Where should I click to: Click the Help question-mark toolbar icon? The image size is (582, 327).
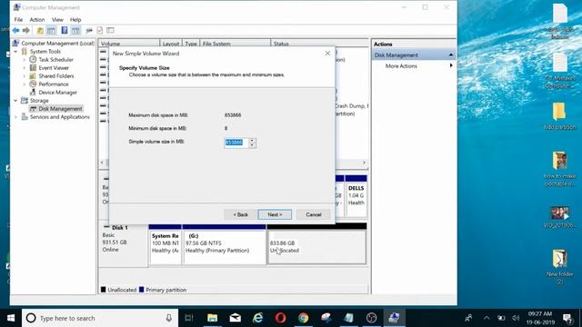65,30
